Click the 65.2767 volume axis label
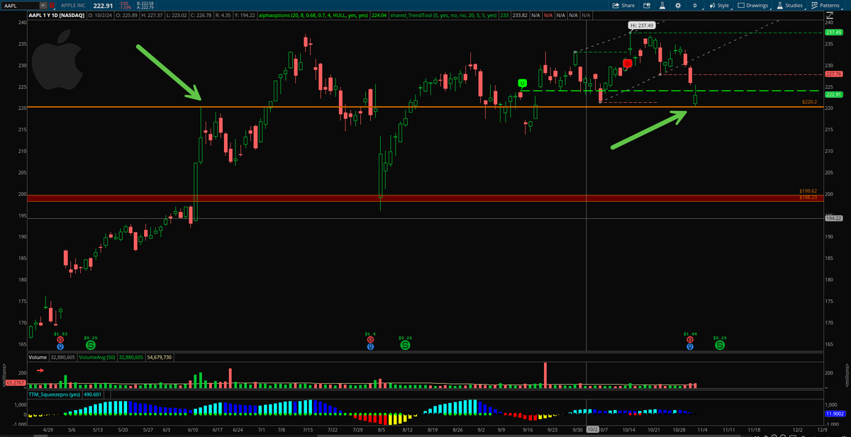 point(16,382)
